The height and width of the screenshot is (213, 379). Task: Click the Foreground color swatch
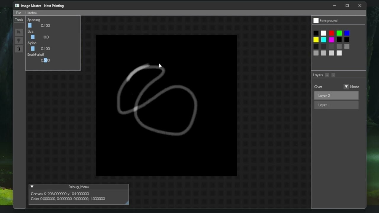316,20
